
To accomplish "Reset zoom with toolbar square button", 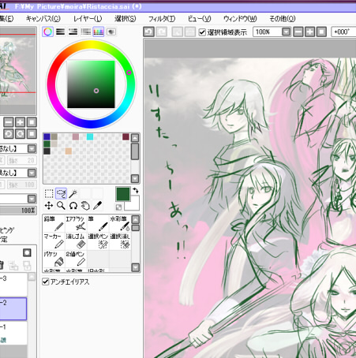I will pos(321,32).
